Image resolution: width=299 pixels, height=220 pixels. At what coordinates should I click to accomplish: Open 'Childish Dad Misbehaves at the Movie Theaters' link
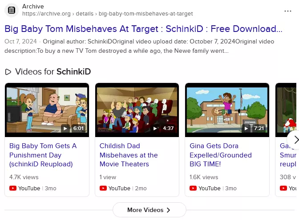129,155
